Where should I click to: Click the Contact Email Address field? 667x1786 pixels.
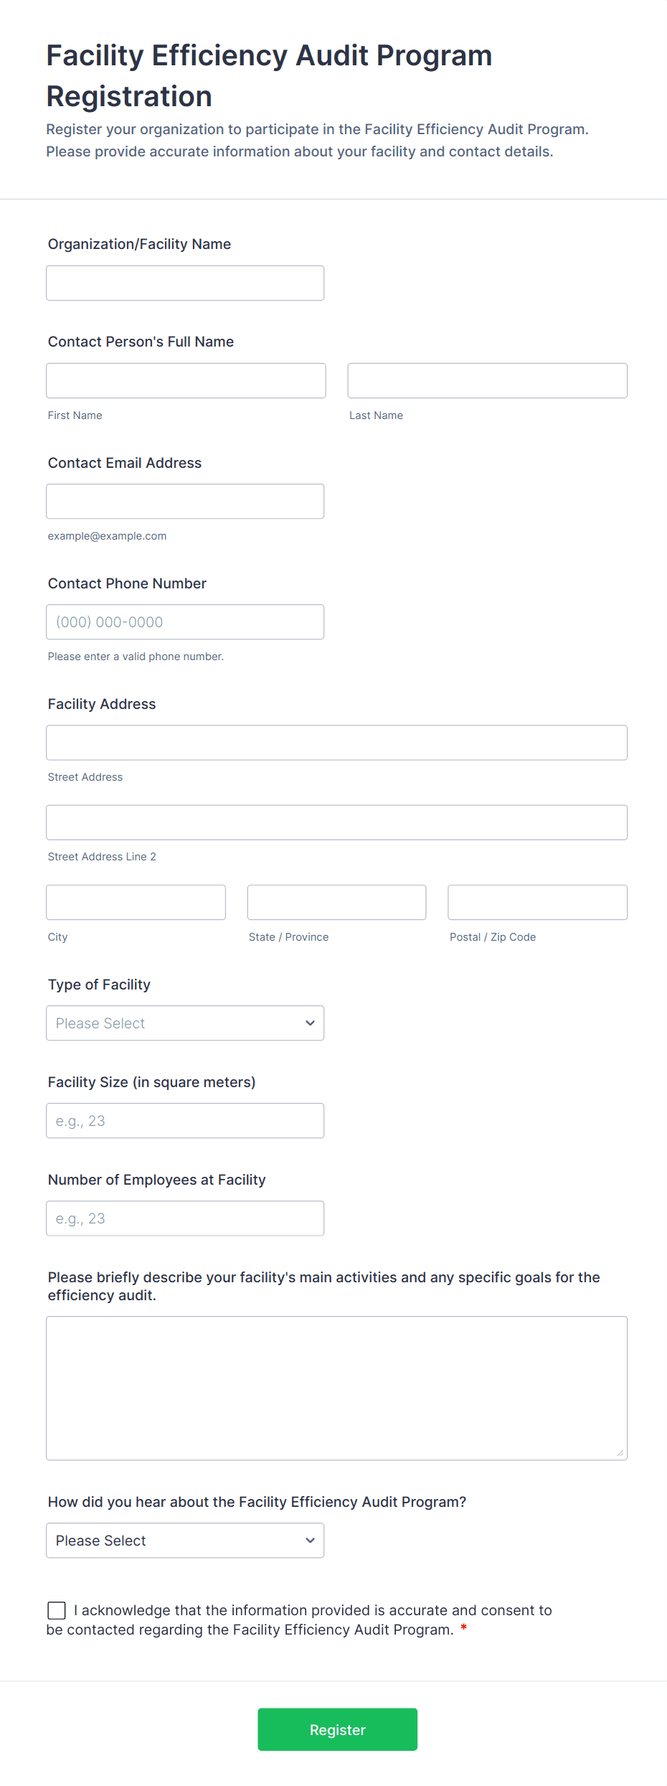184,501
